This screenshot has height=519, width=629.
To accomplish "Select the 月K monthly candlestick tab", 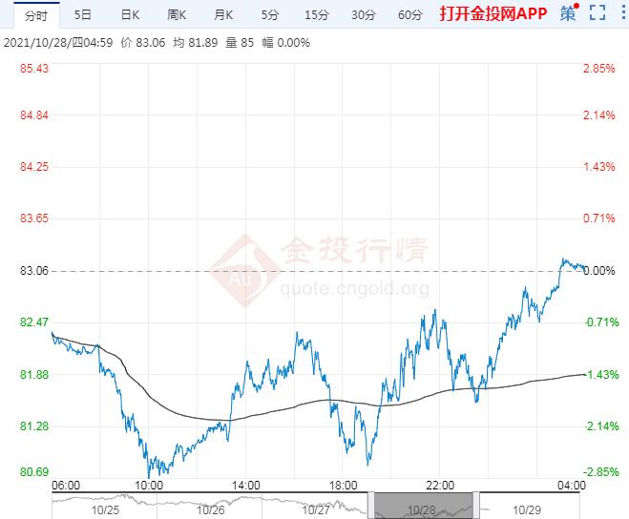I will (x=223, y=14).
